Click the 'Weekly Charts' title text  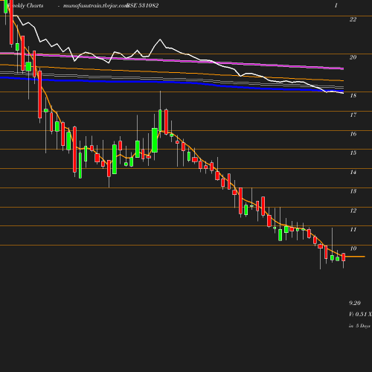[25, 5]
